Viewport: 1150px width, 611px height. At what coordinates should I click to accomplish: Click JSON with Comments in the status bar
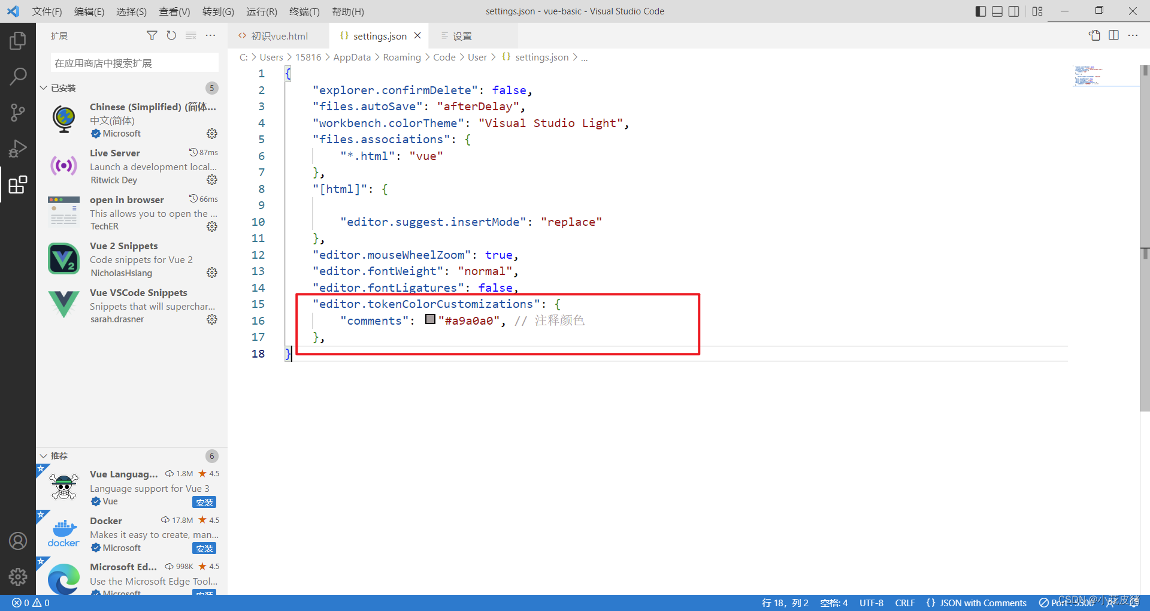(976, 603)
